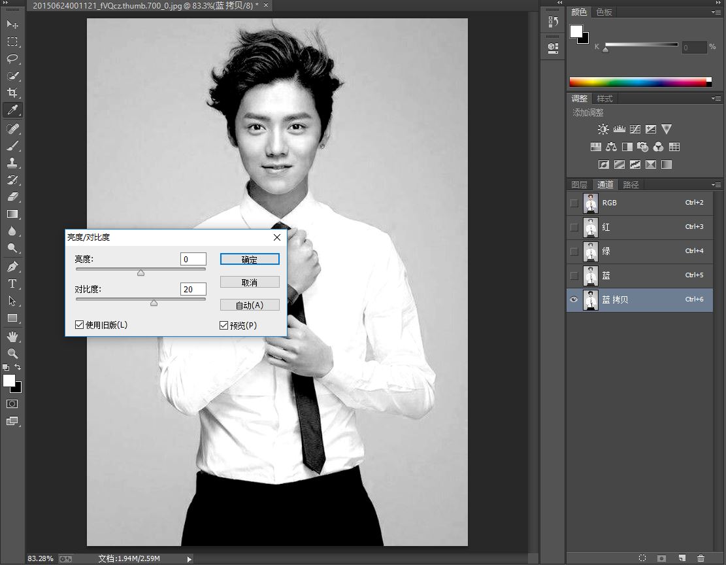Hide the 蓝 拷贝 channel eye icon

tap(574, 300)
